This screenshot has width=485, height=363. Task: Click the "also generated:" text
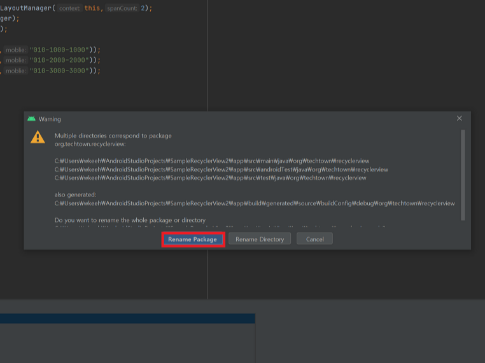click(76, 195)
